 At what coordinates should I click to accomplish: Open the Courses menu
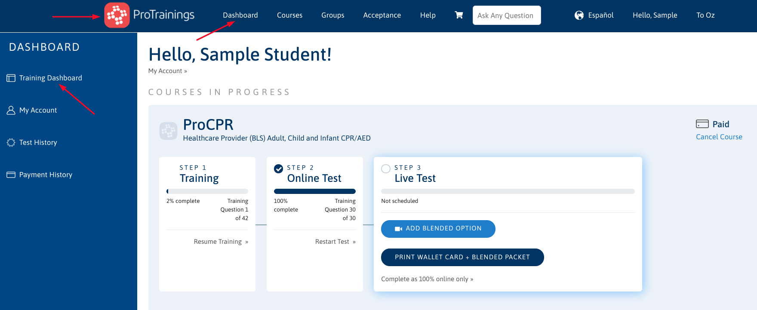click(x=289, y=15)
